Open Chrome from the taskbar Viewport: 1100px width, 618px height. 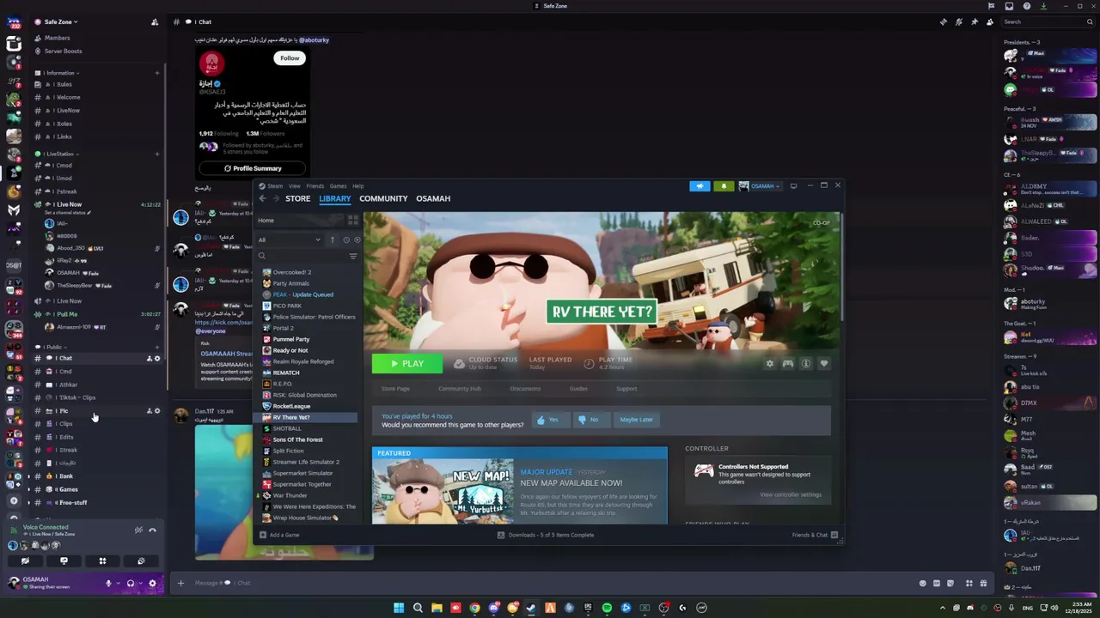pos(474,608)
